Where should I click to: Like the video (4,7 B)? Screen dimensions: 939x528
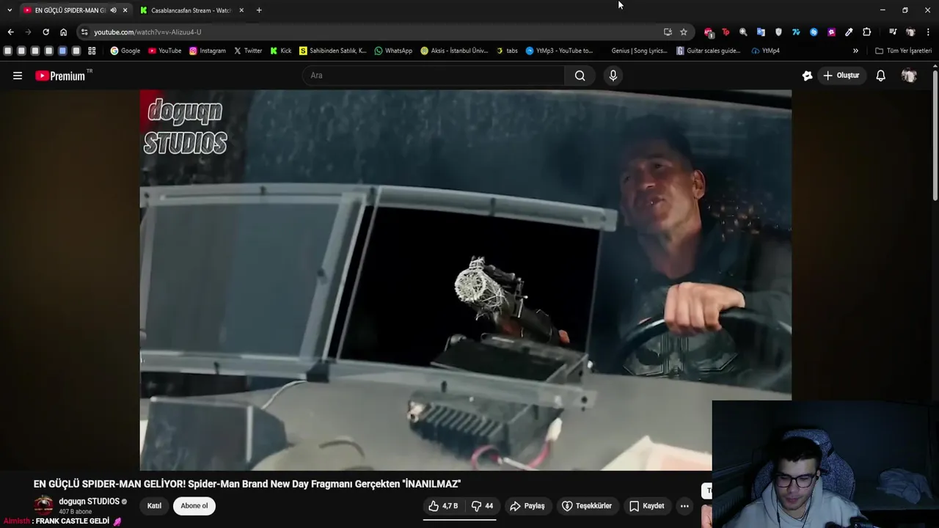443,506
